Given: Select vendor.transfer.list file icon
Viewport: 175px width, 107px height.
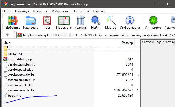Looking at the screenshot, I should click(5, 64).
